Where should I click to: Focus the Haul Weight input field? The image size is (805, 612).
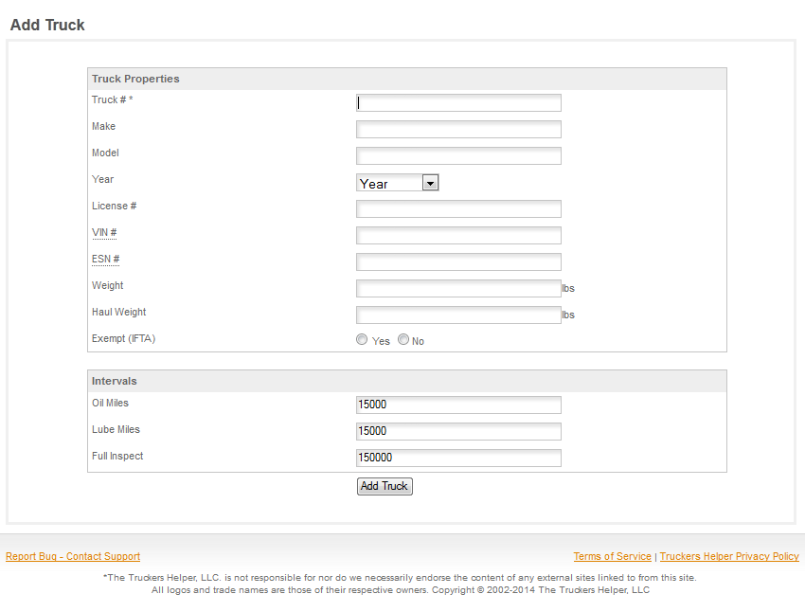tap(458, 315)
